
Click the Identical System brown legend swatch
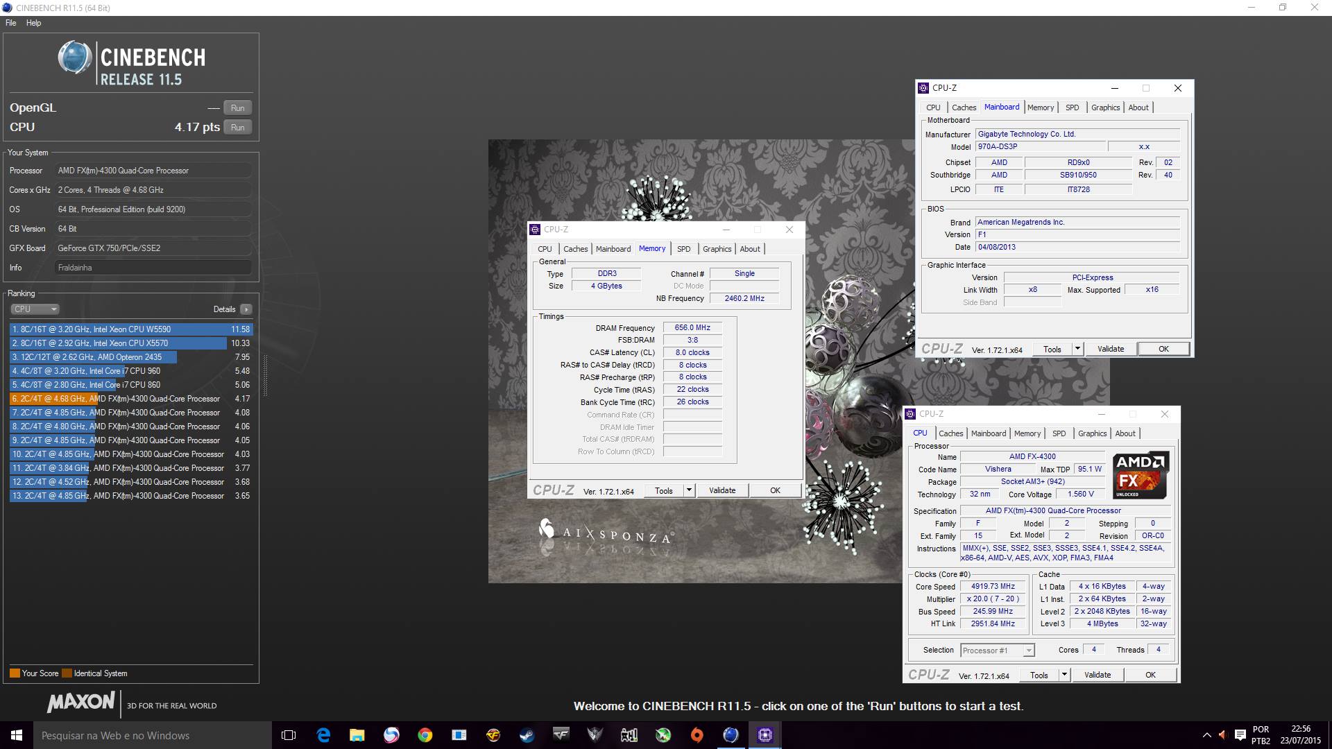pyautogui.click(x=67, y=673)
